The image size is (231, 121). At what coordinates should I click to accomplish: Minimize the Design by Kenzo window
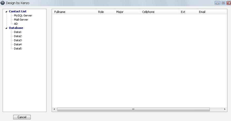tap(217, 3)
